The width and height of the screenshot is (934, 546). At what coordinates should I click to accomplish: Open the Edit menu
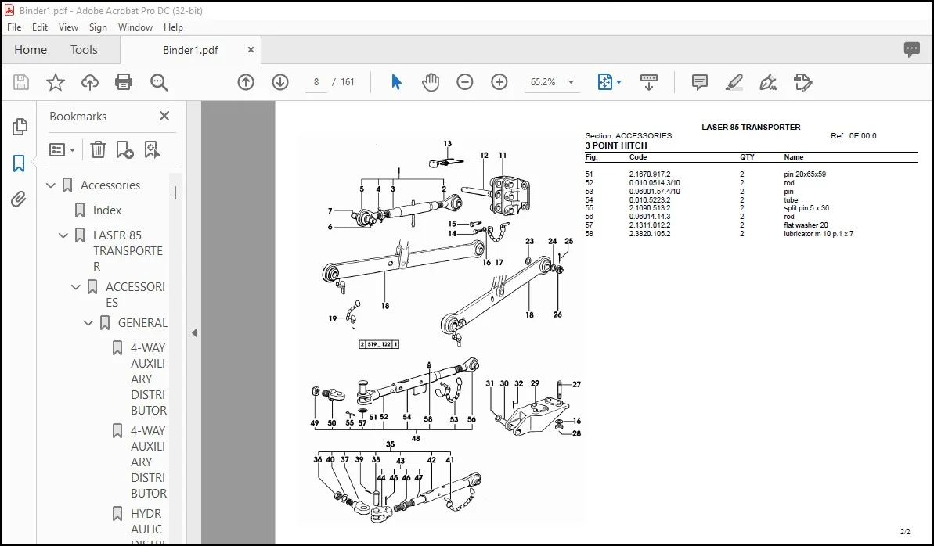click(x=40, y=27)
